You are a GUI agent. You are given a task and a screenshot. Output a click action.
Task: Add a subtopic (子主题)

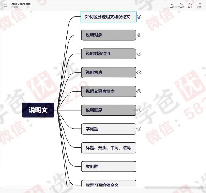pos(181,5)
